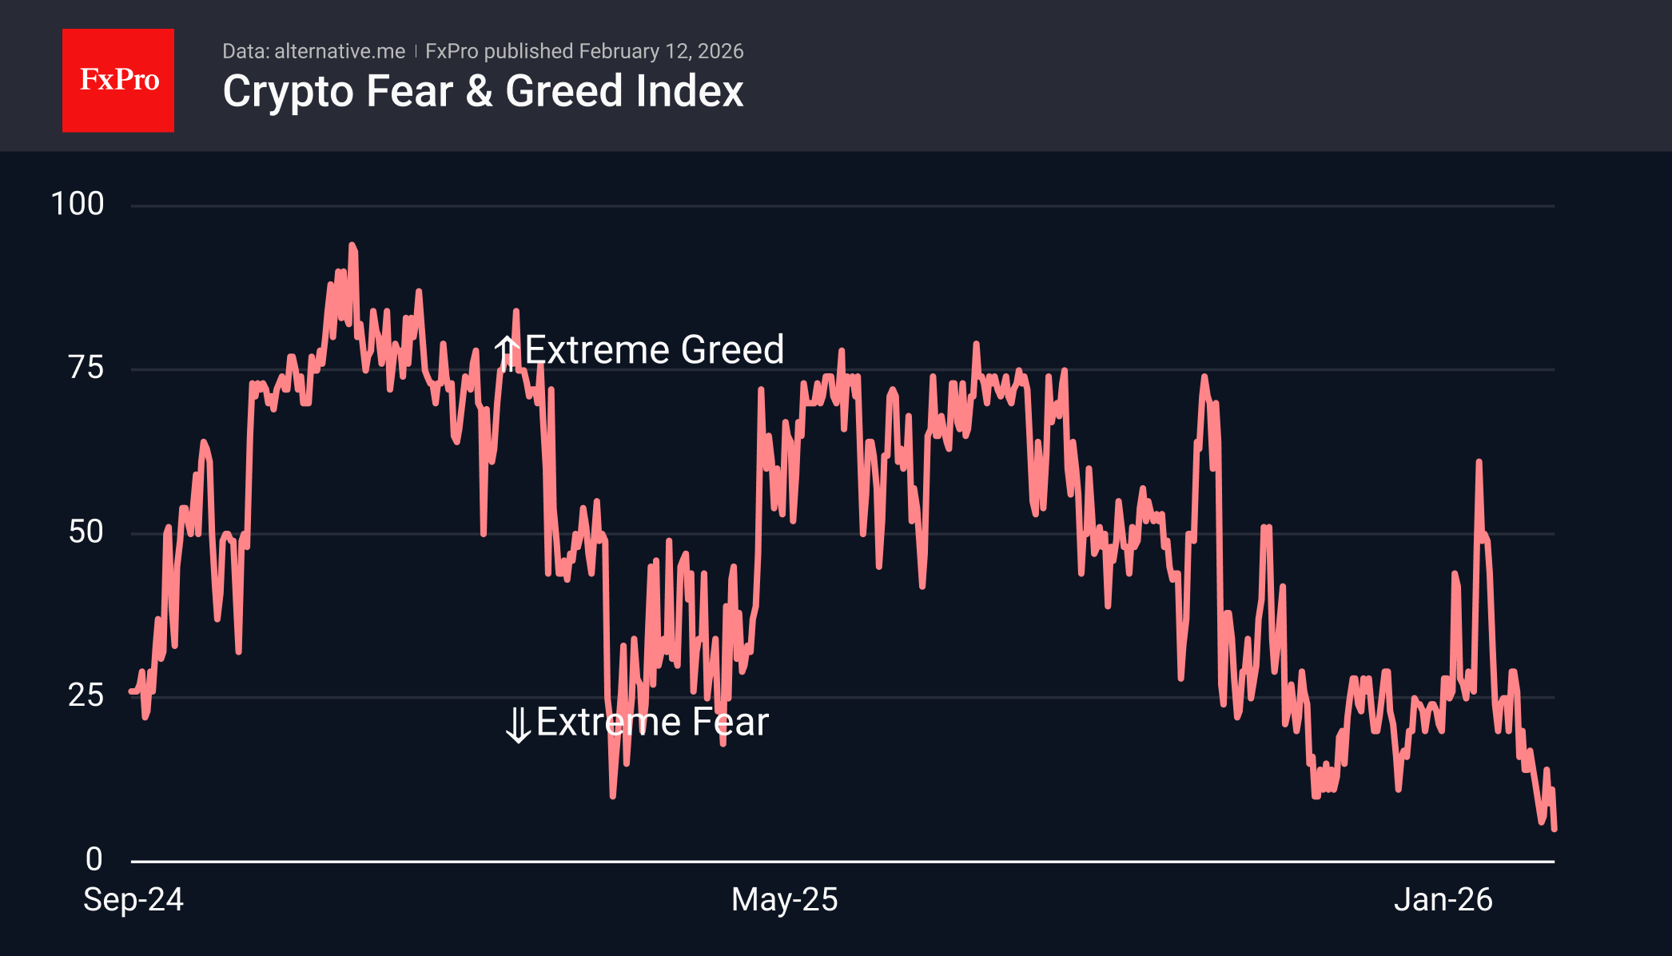The width and height of the screenshot is (1672, 956).
Task: Click the Extreme Greed annotation text
Action: click(x=654, y=350)
